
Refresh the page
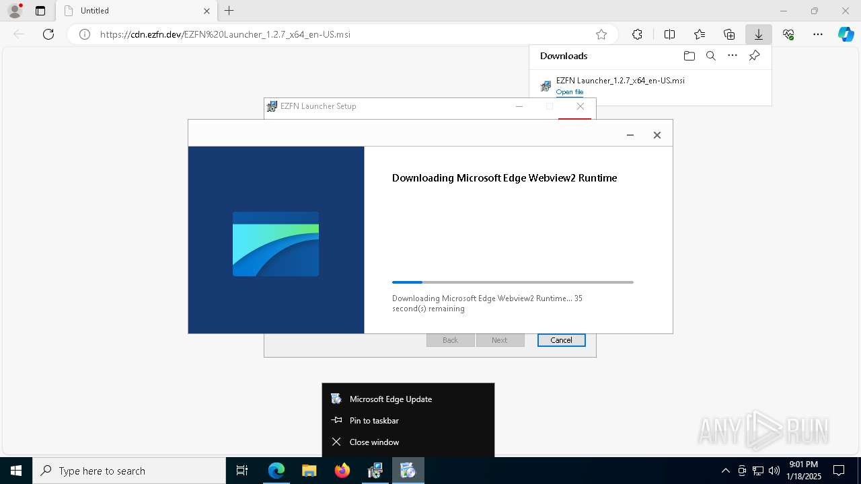click(x=48, y=34)
